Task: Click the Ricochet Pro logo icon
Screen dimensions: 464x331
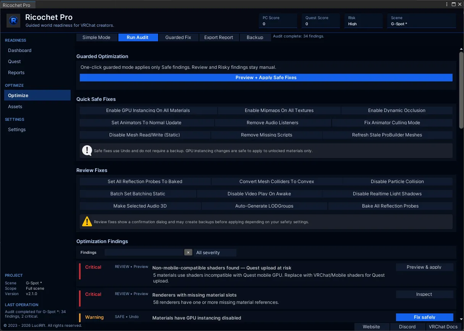Action: pyautogui.click(x=13, y=21)
